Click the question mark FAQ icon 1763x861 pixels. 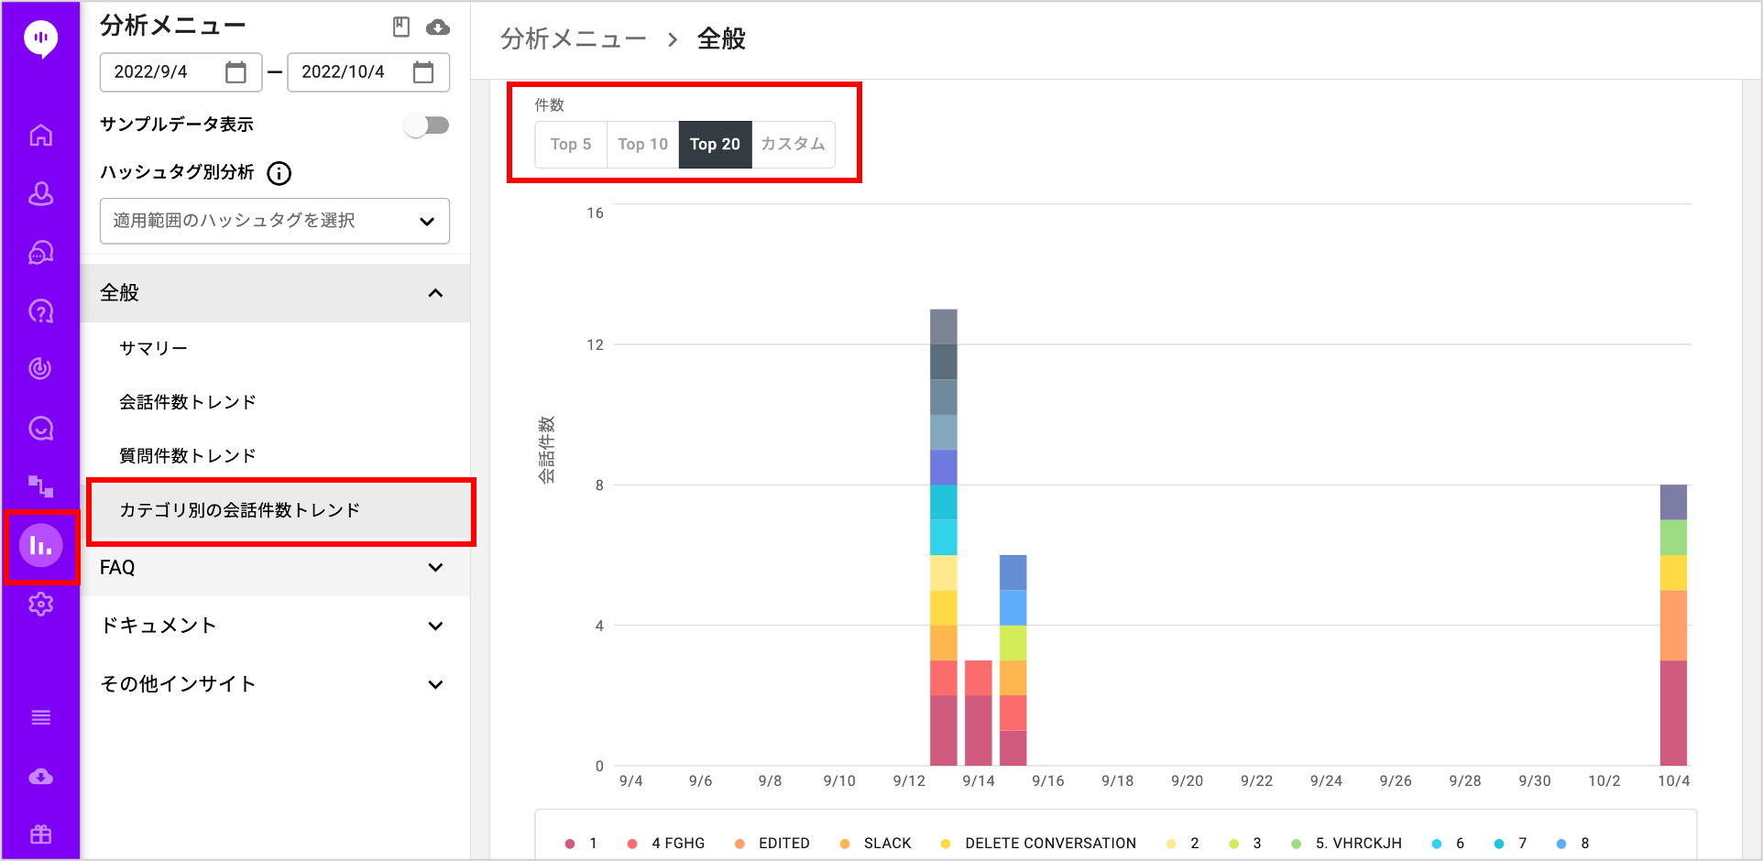click(40, 311)
